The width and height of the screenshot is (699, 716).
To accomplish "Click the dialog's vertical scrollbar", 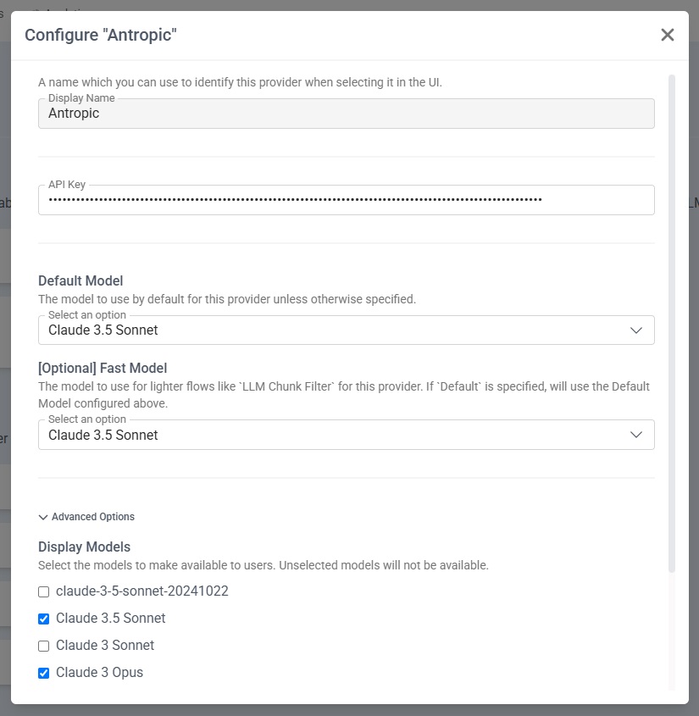I will (x=673, y=322).
